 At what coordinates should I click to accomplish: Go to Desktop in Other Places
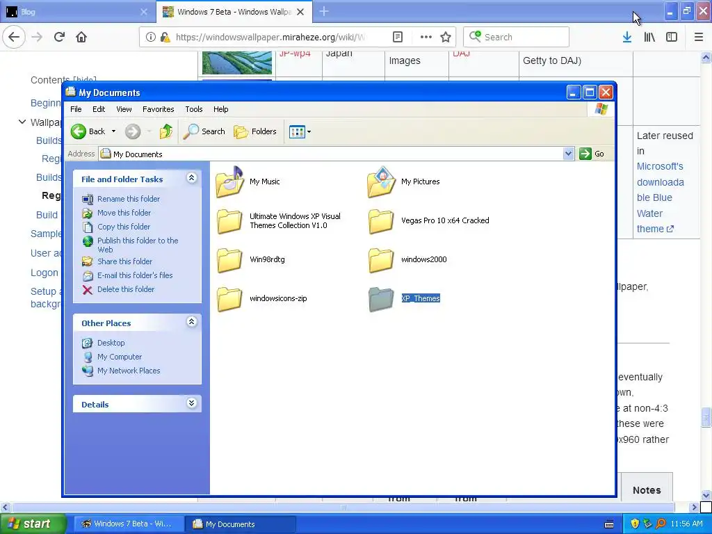111,343
